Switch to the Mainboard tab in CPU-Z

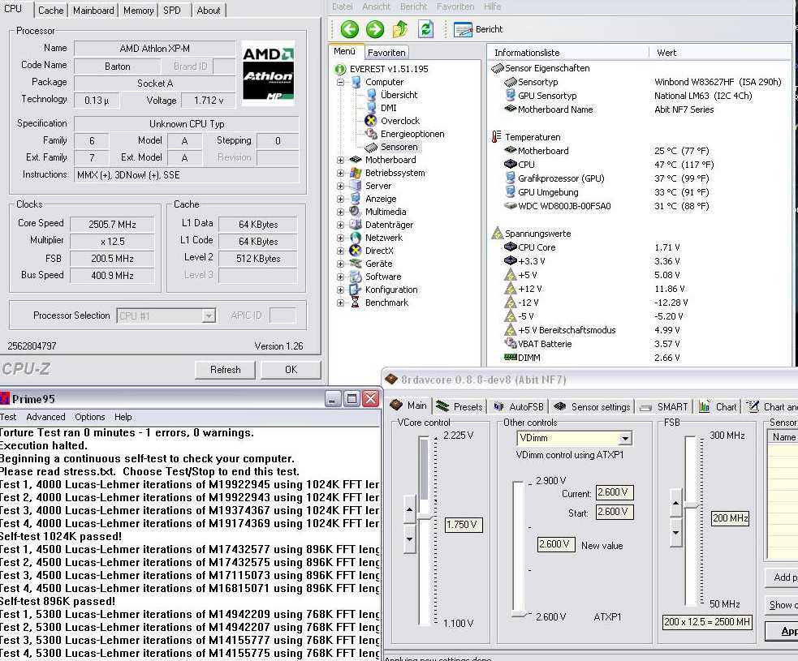coord(93,11)
